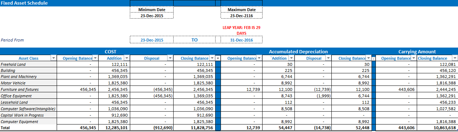Image resolution: width=458 pixels, height=132 pixels.
Task: Click Leasehold Land carrying amount 456,233
Action: (448, 102)
